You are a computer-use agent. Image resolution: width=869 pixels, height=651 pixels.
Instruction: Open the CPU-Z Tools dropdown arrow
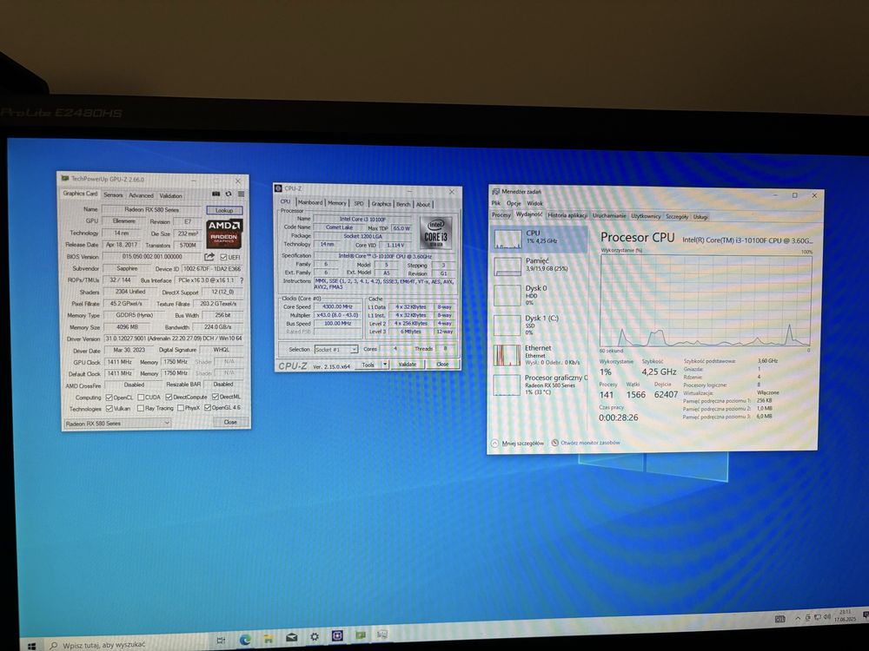pyautogui.click(x=385, y=365)
